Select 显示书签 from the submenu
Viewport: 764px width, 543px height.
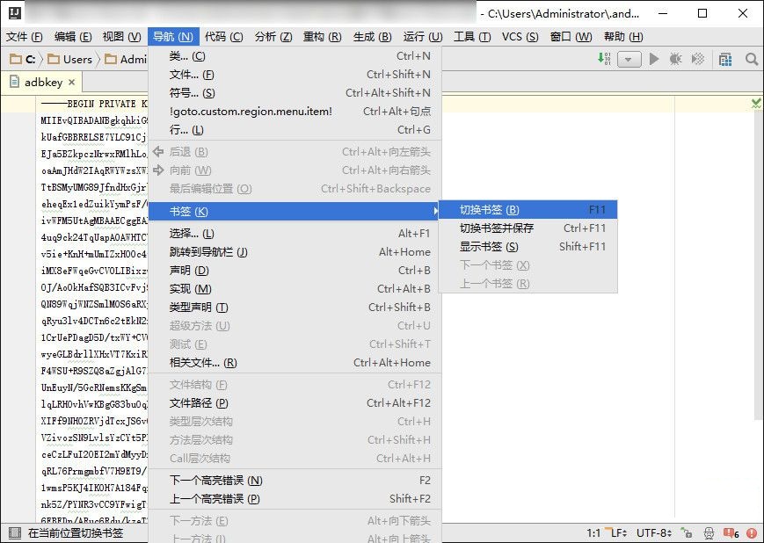click(492, 247)
